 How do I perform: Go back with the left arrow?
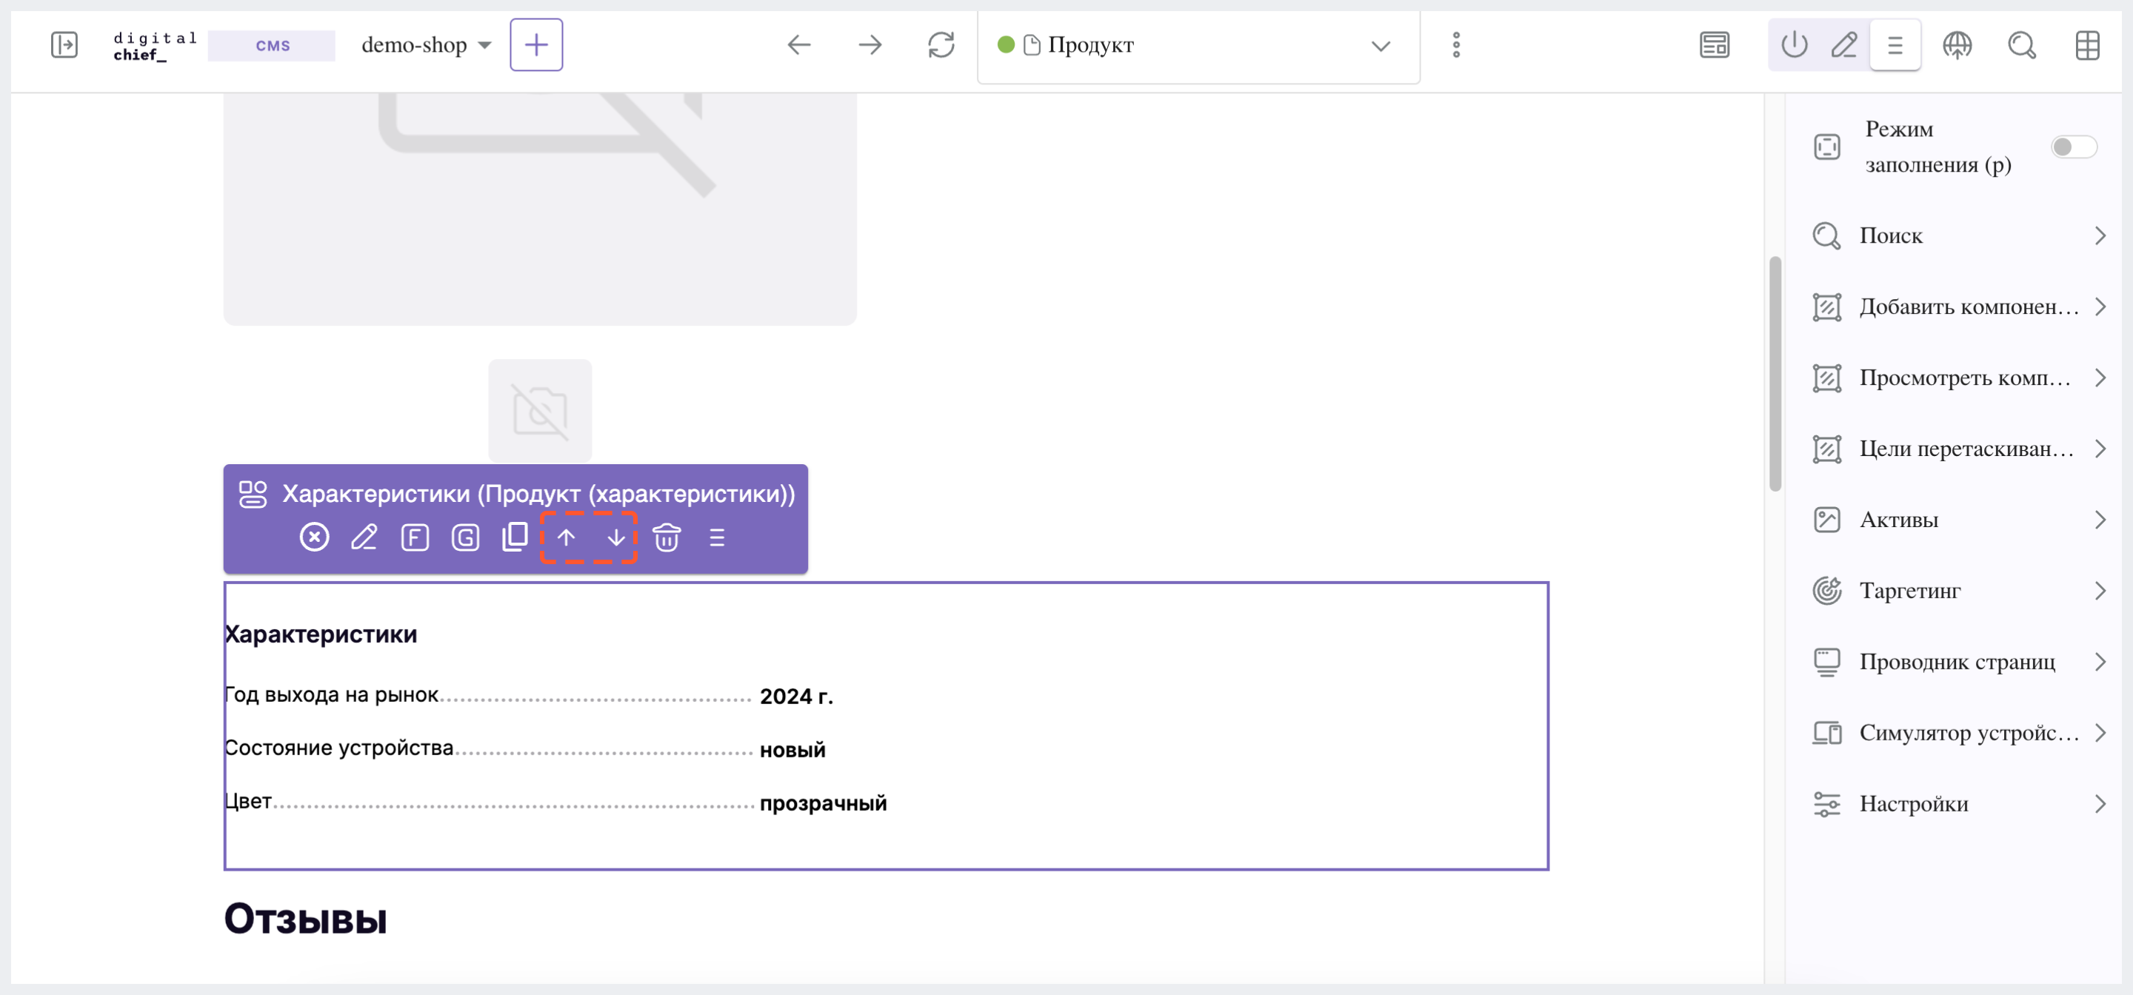(x=799, y=44)
